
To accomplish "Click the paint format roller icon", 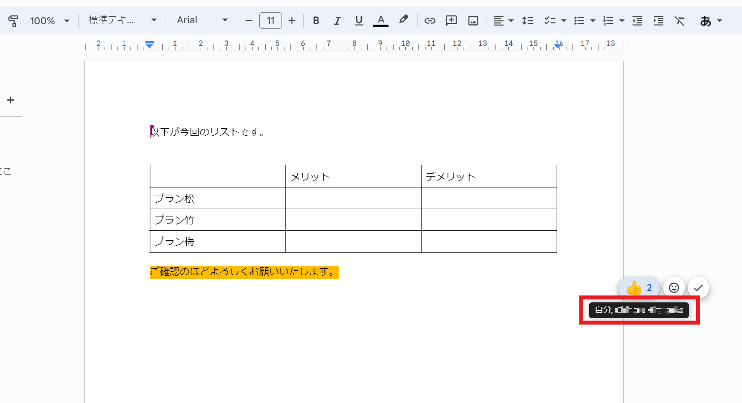I will pos(13,21).
